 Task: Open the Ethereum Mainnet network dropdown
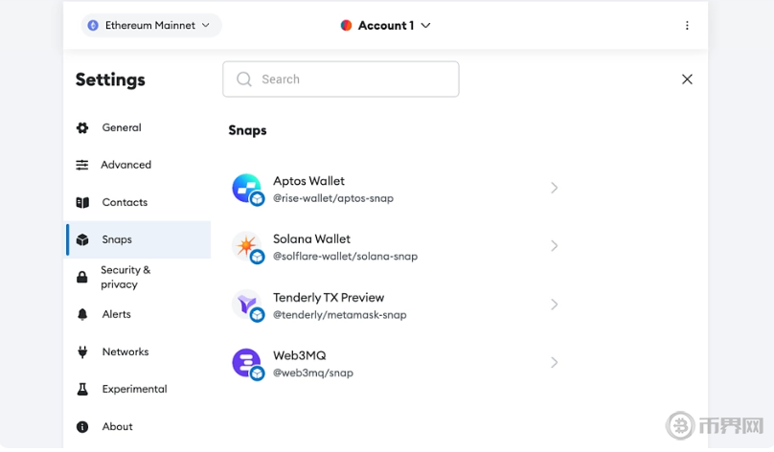tap(148, 26)
